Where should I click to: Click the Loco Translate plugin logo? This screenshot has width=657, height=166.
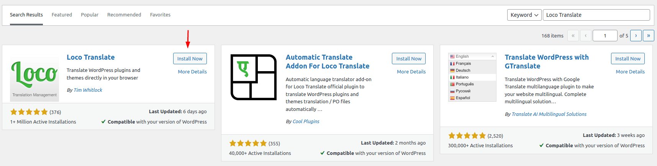coord(34,77)
